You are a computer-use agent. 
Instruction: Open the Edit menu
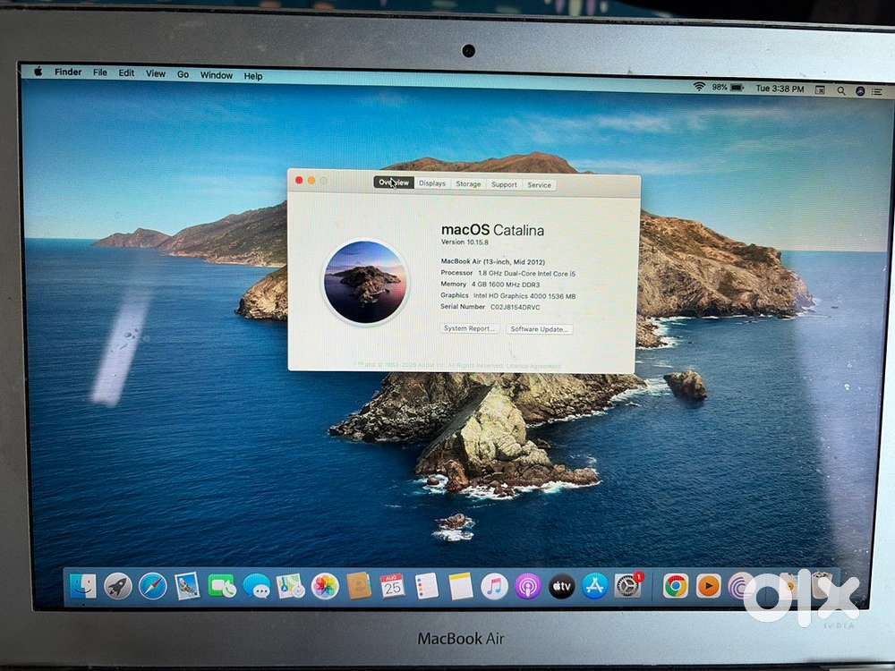click(126, 73)
